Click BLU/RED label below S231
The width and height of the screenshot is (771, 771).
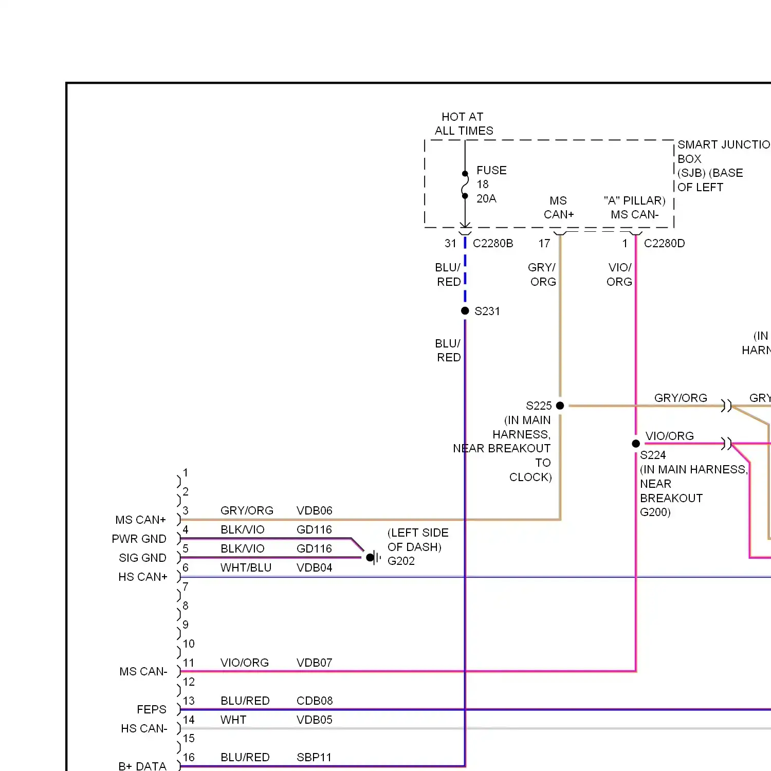448,350
